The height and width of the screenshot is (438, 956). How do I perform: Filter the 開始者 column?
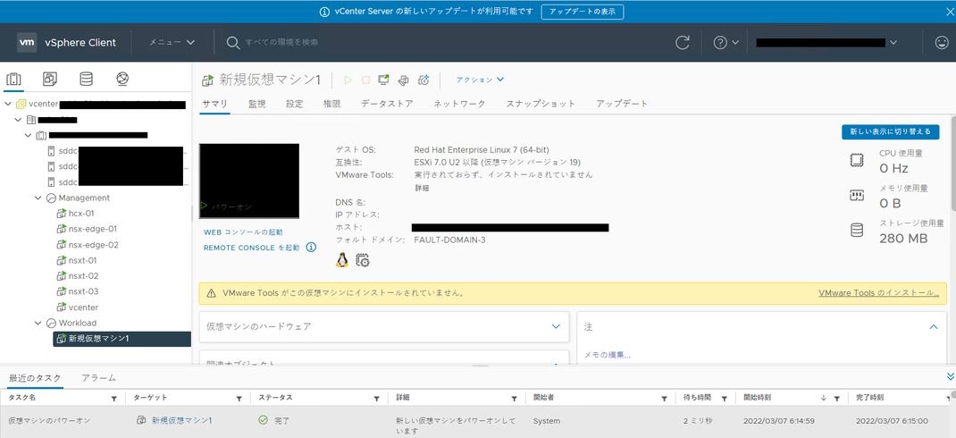click(x=664, y=398)
